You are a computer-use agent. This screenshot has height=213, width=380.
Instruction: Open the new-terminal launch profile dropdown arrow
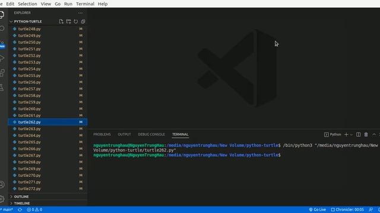click(x=351, y=135)
